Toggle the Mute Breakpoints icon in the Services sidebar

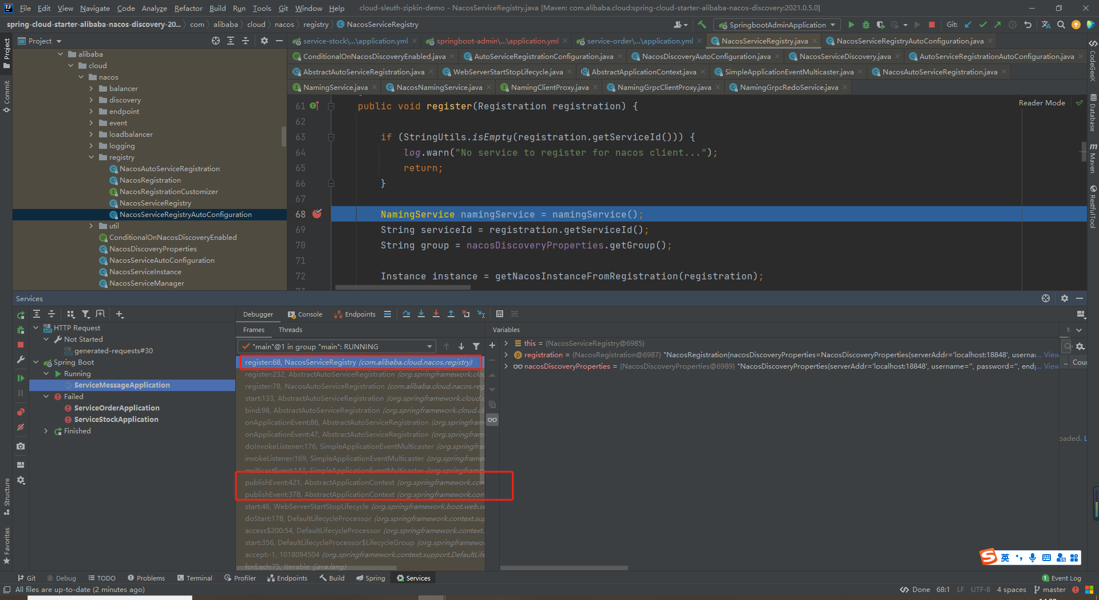click(21, 427)
